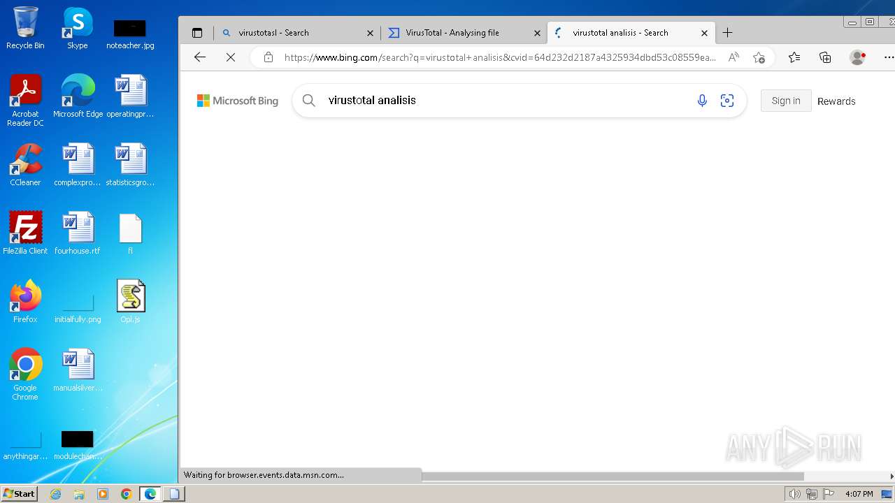Switch to VirusTotal - Analysing file tab
Screen dimensions: 895x503
coord(464,33)
